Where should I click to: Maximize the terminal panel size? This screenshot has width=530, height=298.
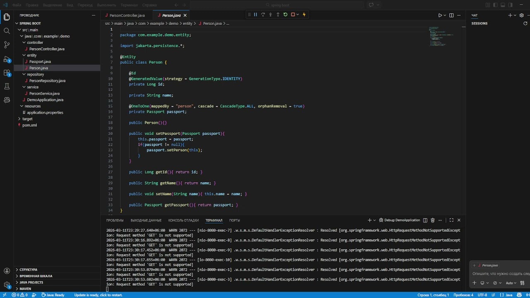point(451,220)
